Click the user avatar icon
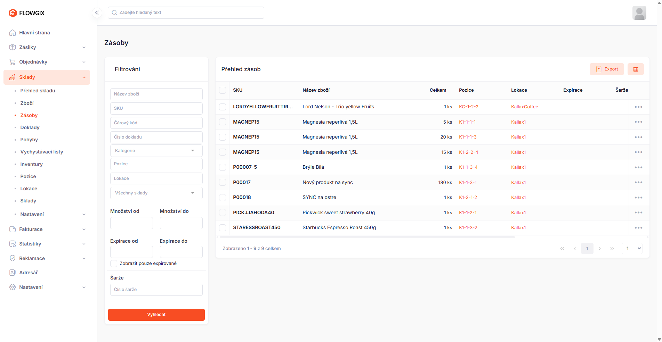This screenshot has height=342, width=662. coord(639,13)
